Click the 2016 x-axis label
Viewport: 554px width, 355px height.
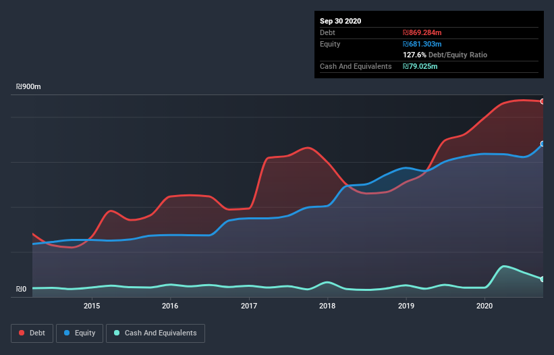click(170, 306)
